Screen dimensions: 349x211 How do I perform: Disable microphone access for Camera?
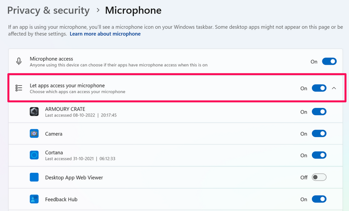(319, 134)
